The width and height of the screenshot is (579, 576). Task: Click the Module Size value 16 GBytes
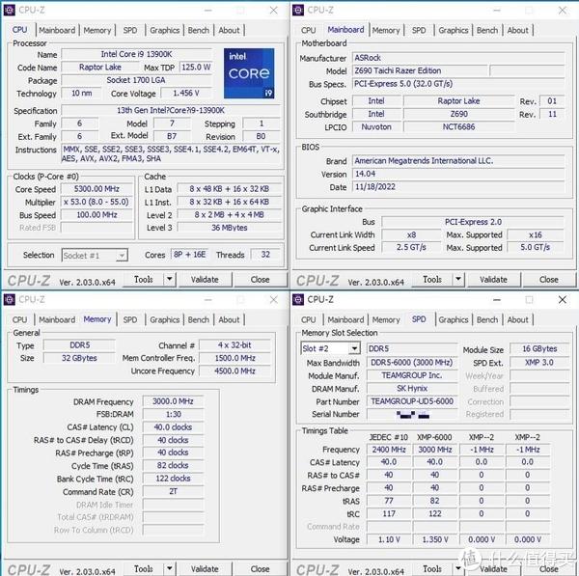(539, 348)
